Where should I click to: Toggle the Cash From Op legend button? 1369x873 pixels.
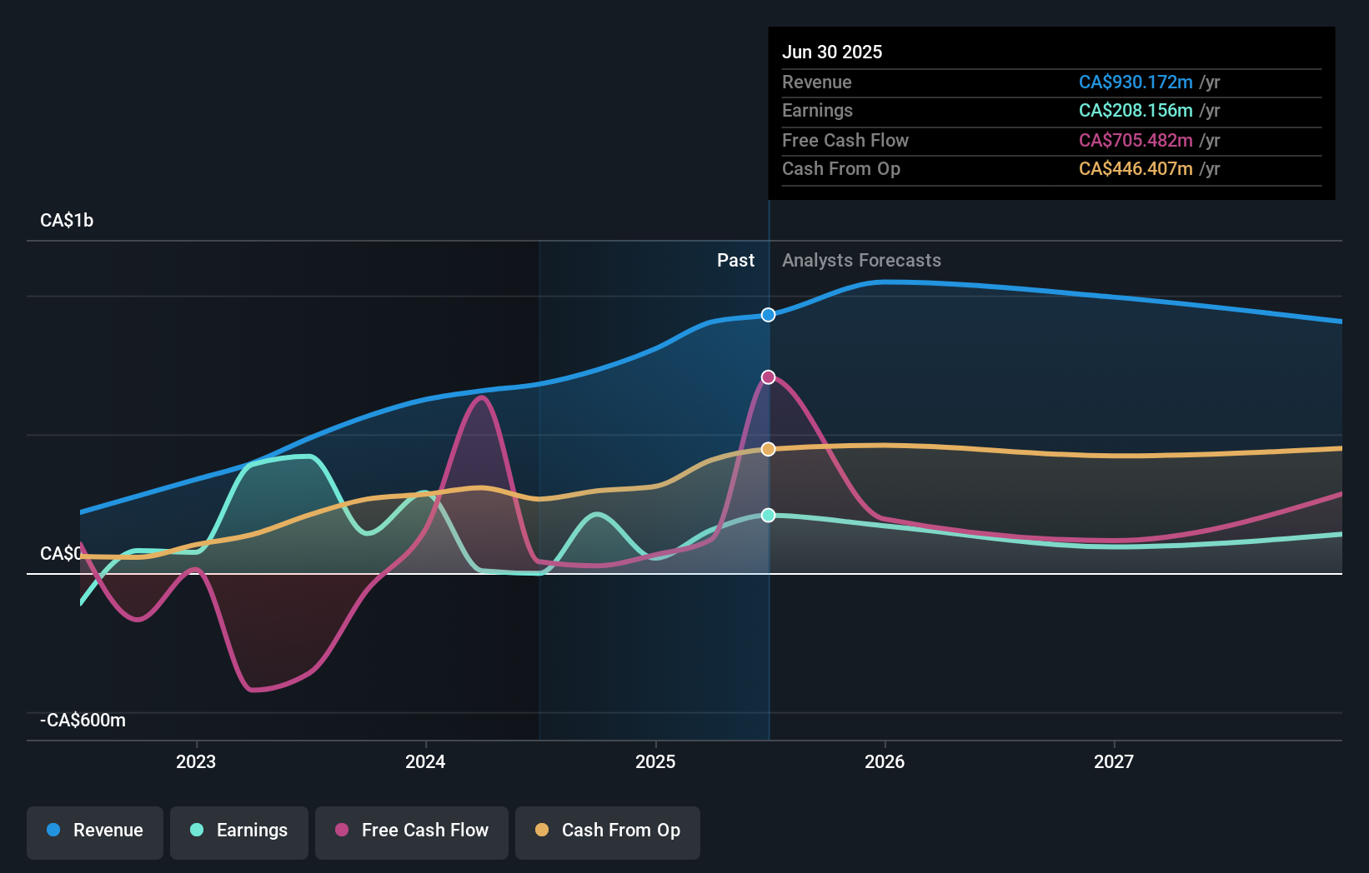tap(608, 831)
